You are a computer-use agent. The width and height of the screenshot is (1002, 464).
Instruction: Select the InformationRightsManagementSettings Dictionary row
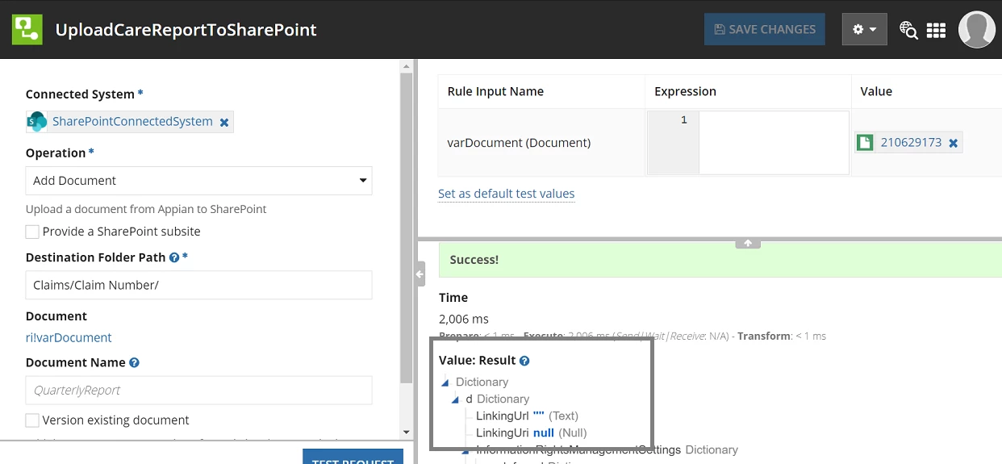point(607,449)
